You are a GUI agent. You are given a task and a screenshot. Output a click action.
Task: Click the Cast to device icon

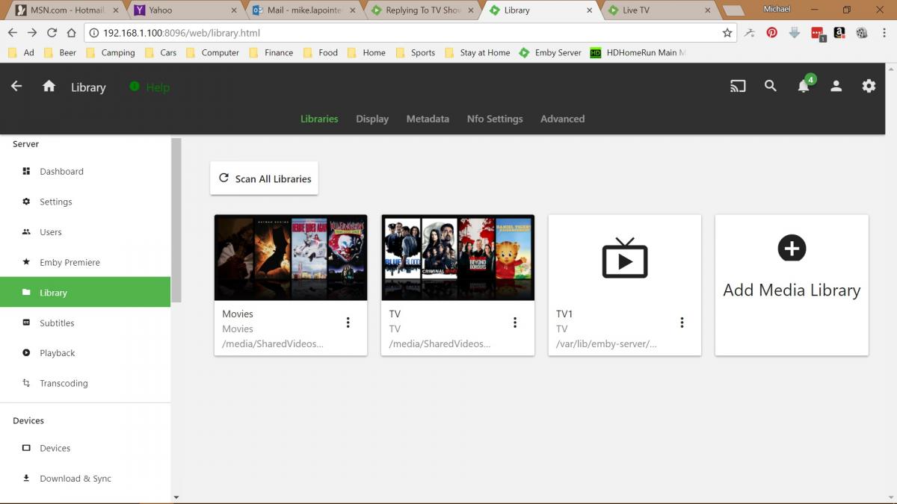738,87
